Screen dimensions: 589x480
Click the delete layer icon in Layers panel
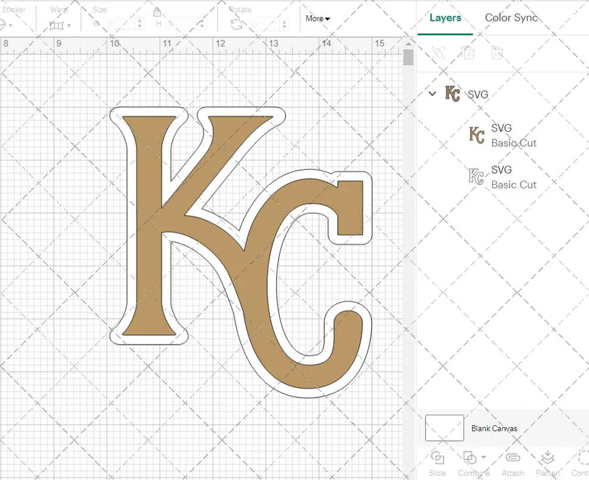[498, 52]
